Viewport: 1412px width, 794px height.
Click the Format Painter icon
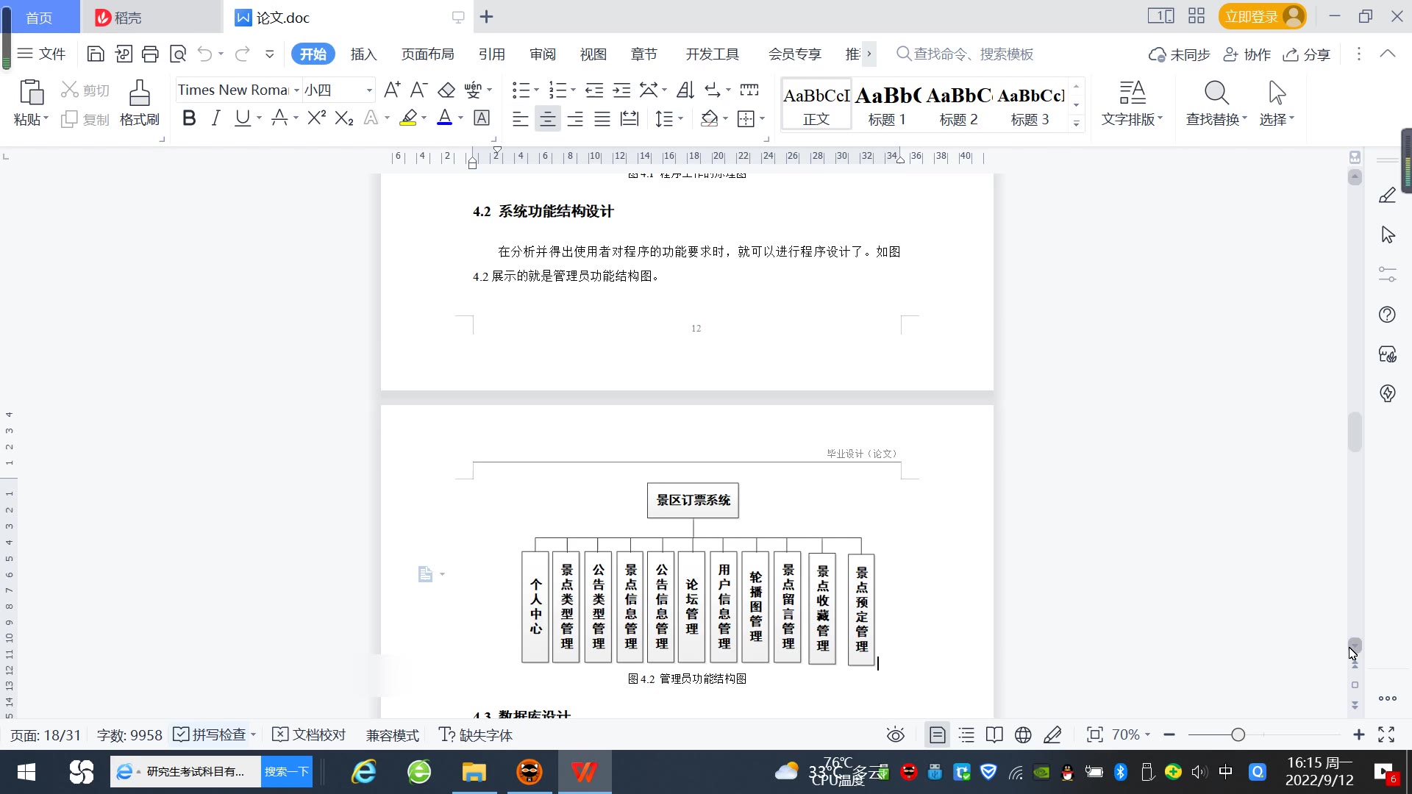point(139,103)
